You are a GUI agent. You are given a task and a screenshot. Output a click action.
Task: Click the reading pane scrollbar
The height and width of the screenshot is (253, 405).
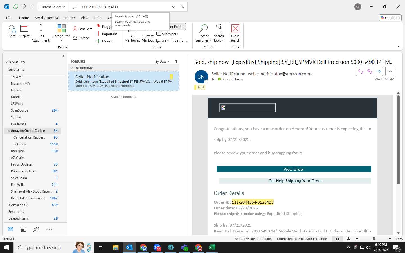pyautogui.click(x=398, y=140)
